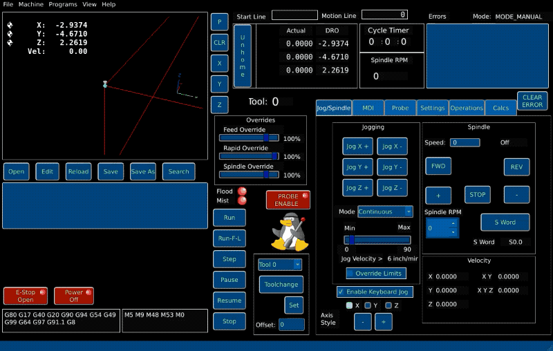The height and width of the screenshot is (351, 553).
Task: Select the Z view button
Action: point(220,105)
